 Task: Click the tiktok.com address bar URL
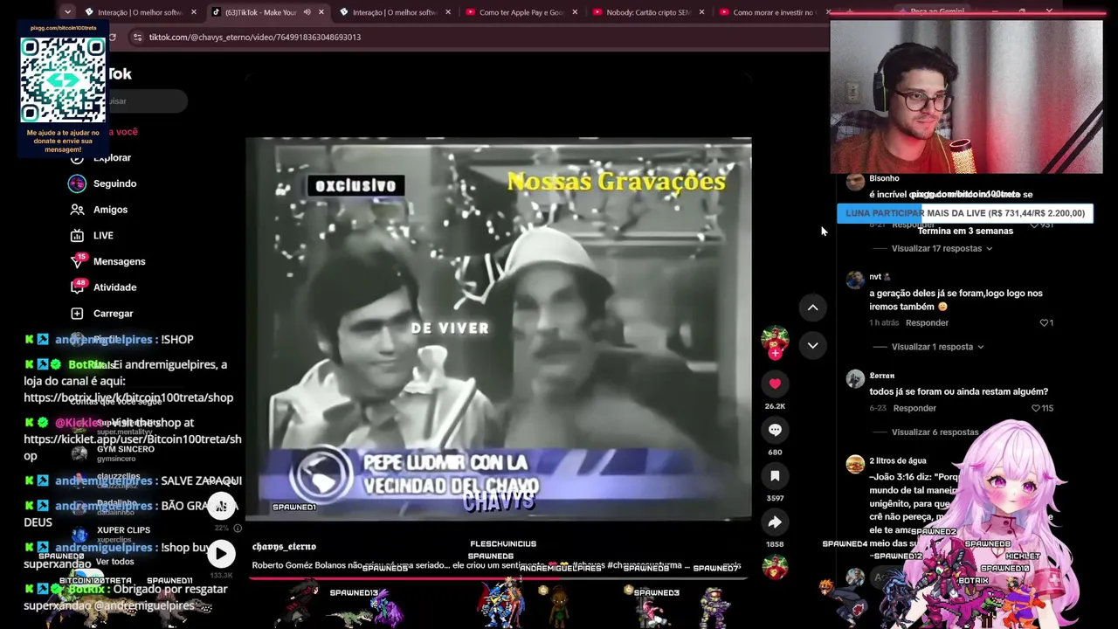pyautogui.click(x=254, y=38)
